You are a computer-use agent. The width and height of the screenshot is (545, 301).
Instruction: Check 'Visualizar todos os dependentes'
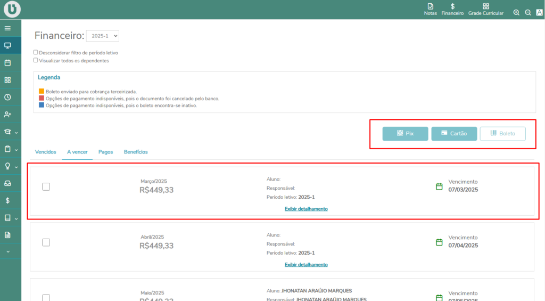click(x=36, y=60)
